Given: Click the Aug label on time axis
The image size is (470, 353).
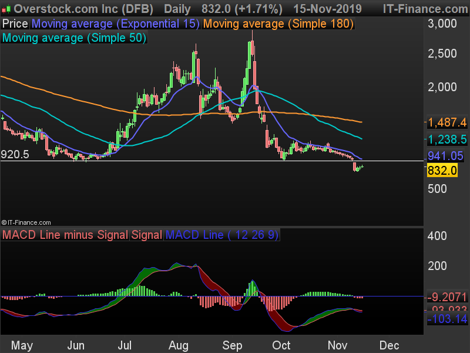Looking at the screenshot, I should [x=179, y=345].
